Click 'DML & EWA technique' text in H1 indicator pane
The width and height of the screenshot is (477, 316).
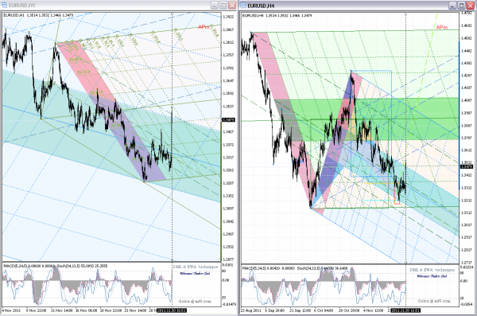pos(196,267)
